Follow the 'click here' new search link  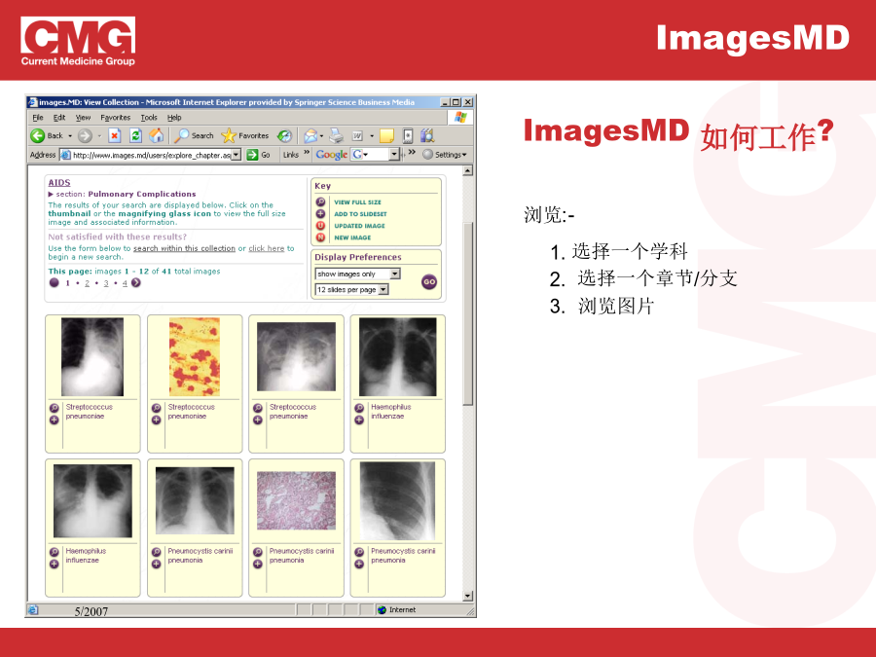pyautogui.click(x=267, y=248)
